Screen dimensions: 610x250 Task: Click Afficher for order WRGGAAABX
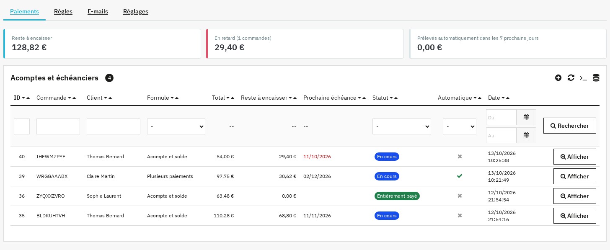(x=575, y=176)
